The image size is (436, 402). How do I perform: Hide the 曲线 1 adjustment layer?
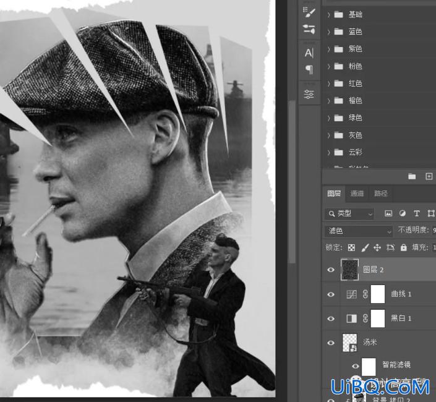point(331,294)
